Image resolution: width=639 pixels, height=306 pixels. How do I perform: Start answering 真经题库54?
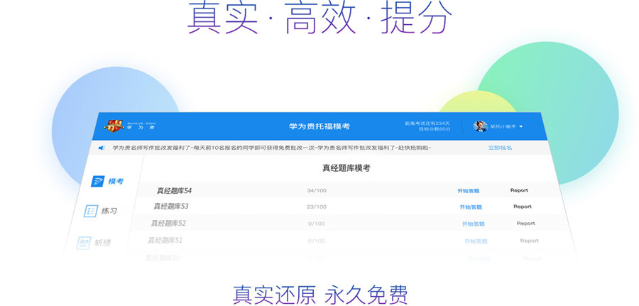[468, 191]
